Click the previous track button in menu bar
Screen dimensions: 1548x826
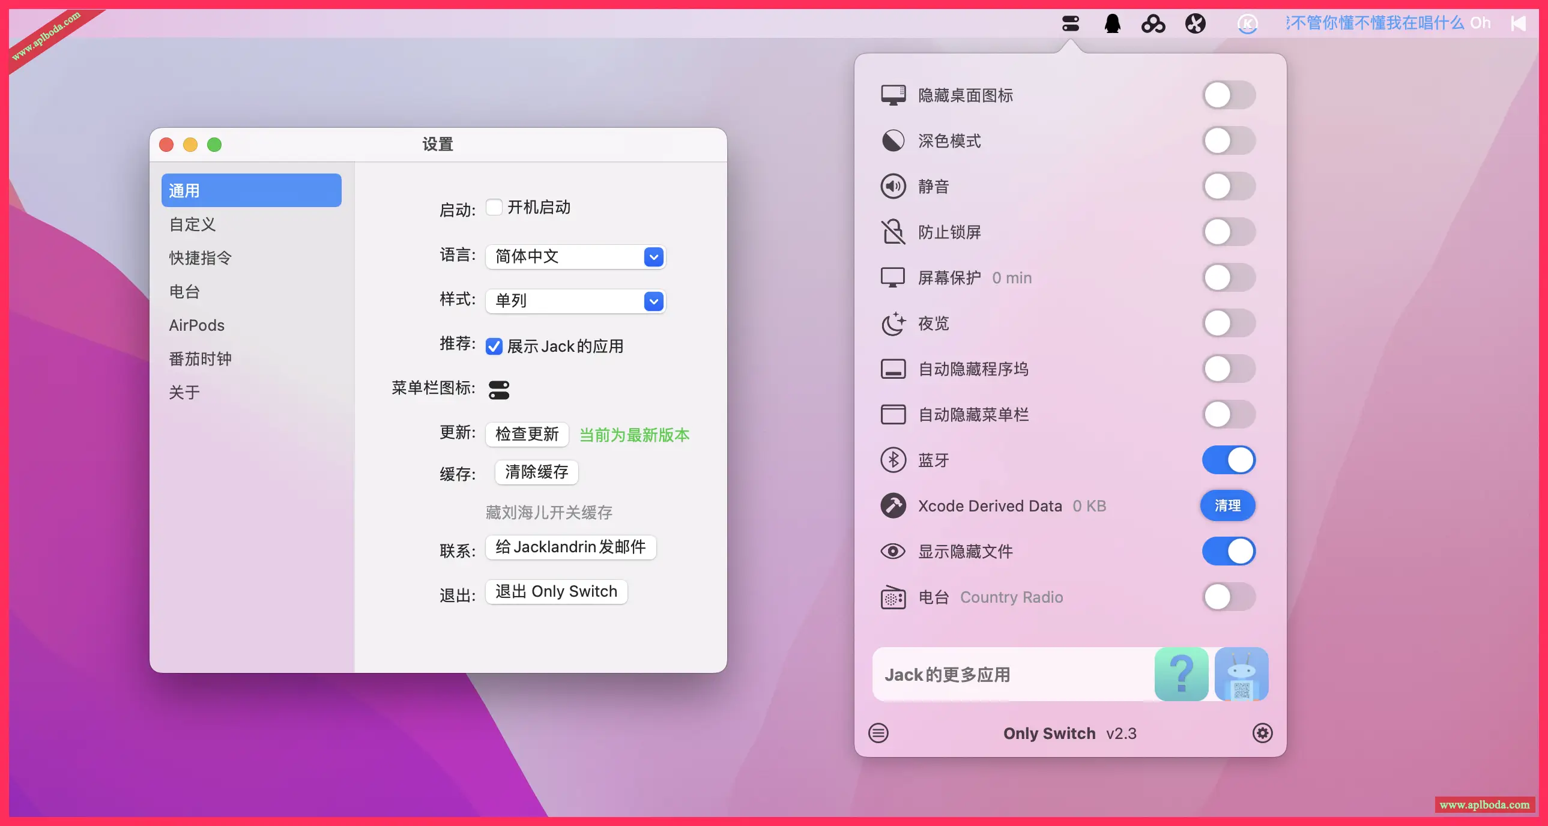tap(1519, 23)
